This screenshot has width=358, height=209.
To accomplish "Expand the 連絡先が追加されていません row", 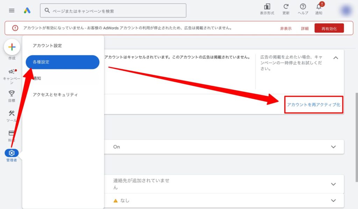I will (x=333, y=184).
